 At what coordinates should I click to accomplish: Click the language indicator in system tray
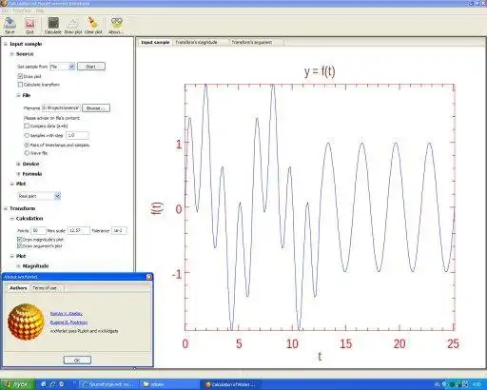pyautogui.click(x=438, y=384)
